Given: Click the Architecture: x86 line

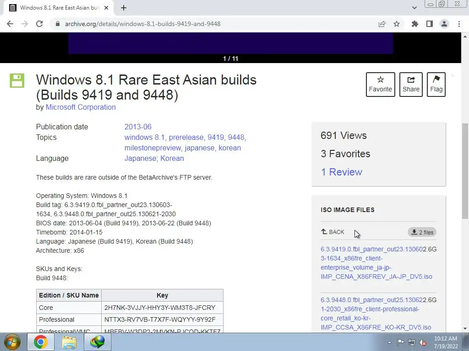Looking at the screenshot, I should 60,250.
